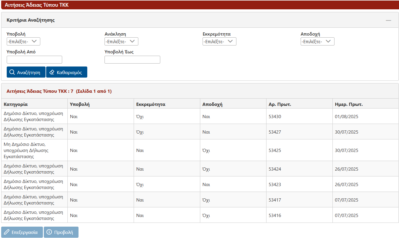
Task: Collapse the Κριτήρια Αναζήτησης panel
Action: 388,20
